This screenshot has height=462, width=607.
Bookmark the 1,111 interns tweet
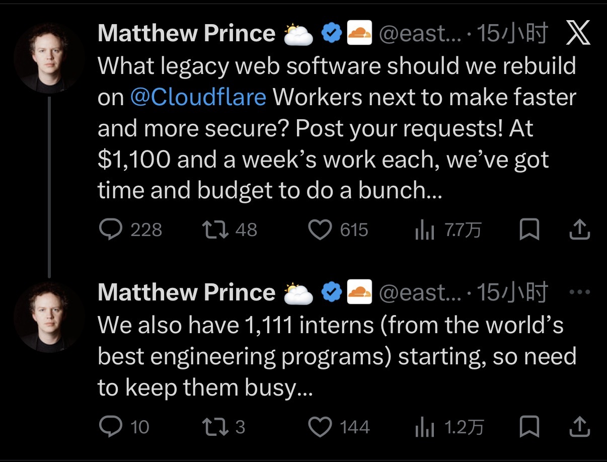(x=529, y=427)
